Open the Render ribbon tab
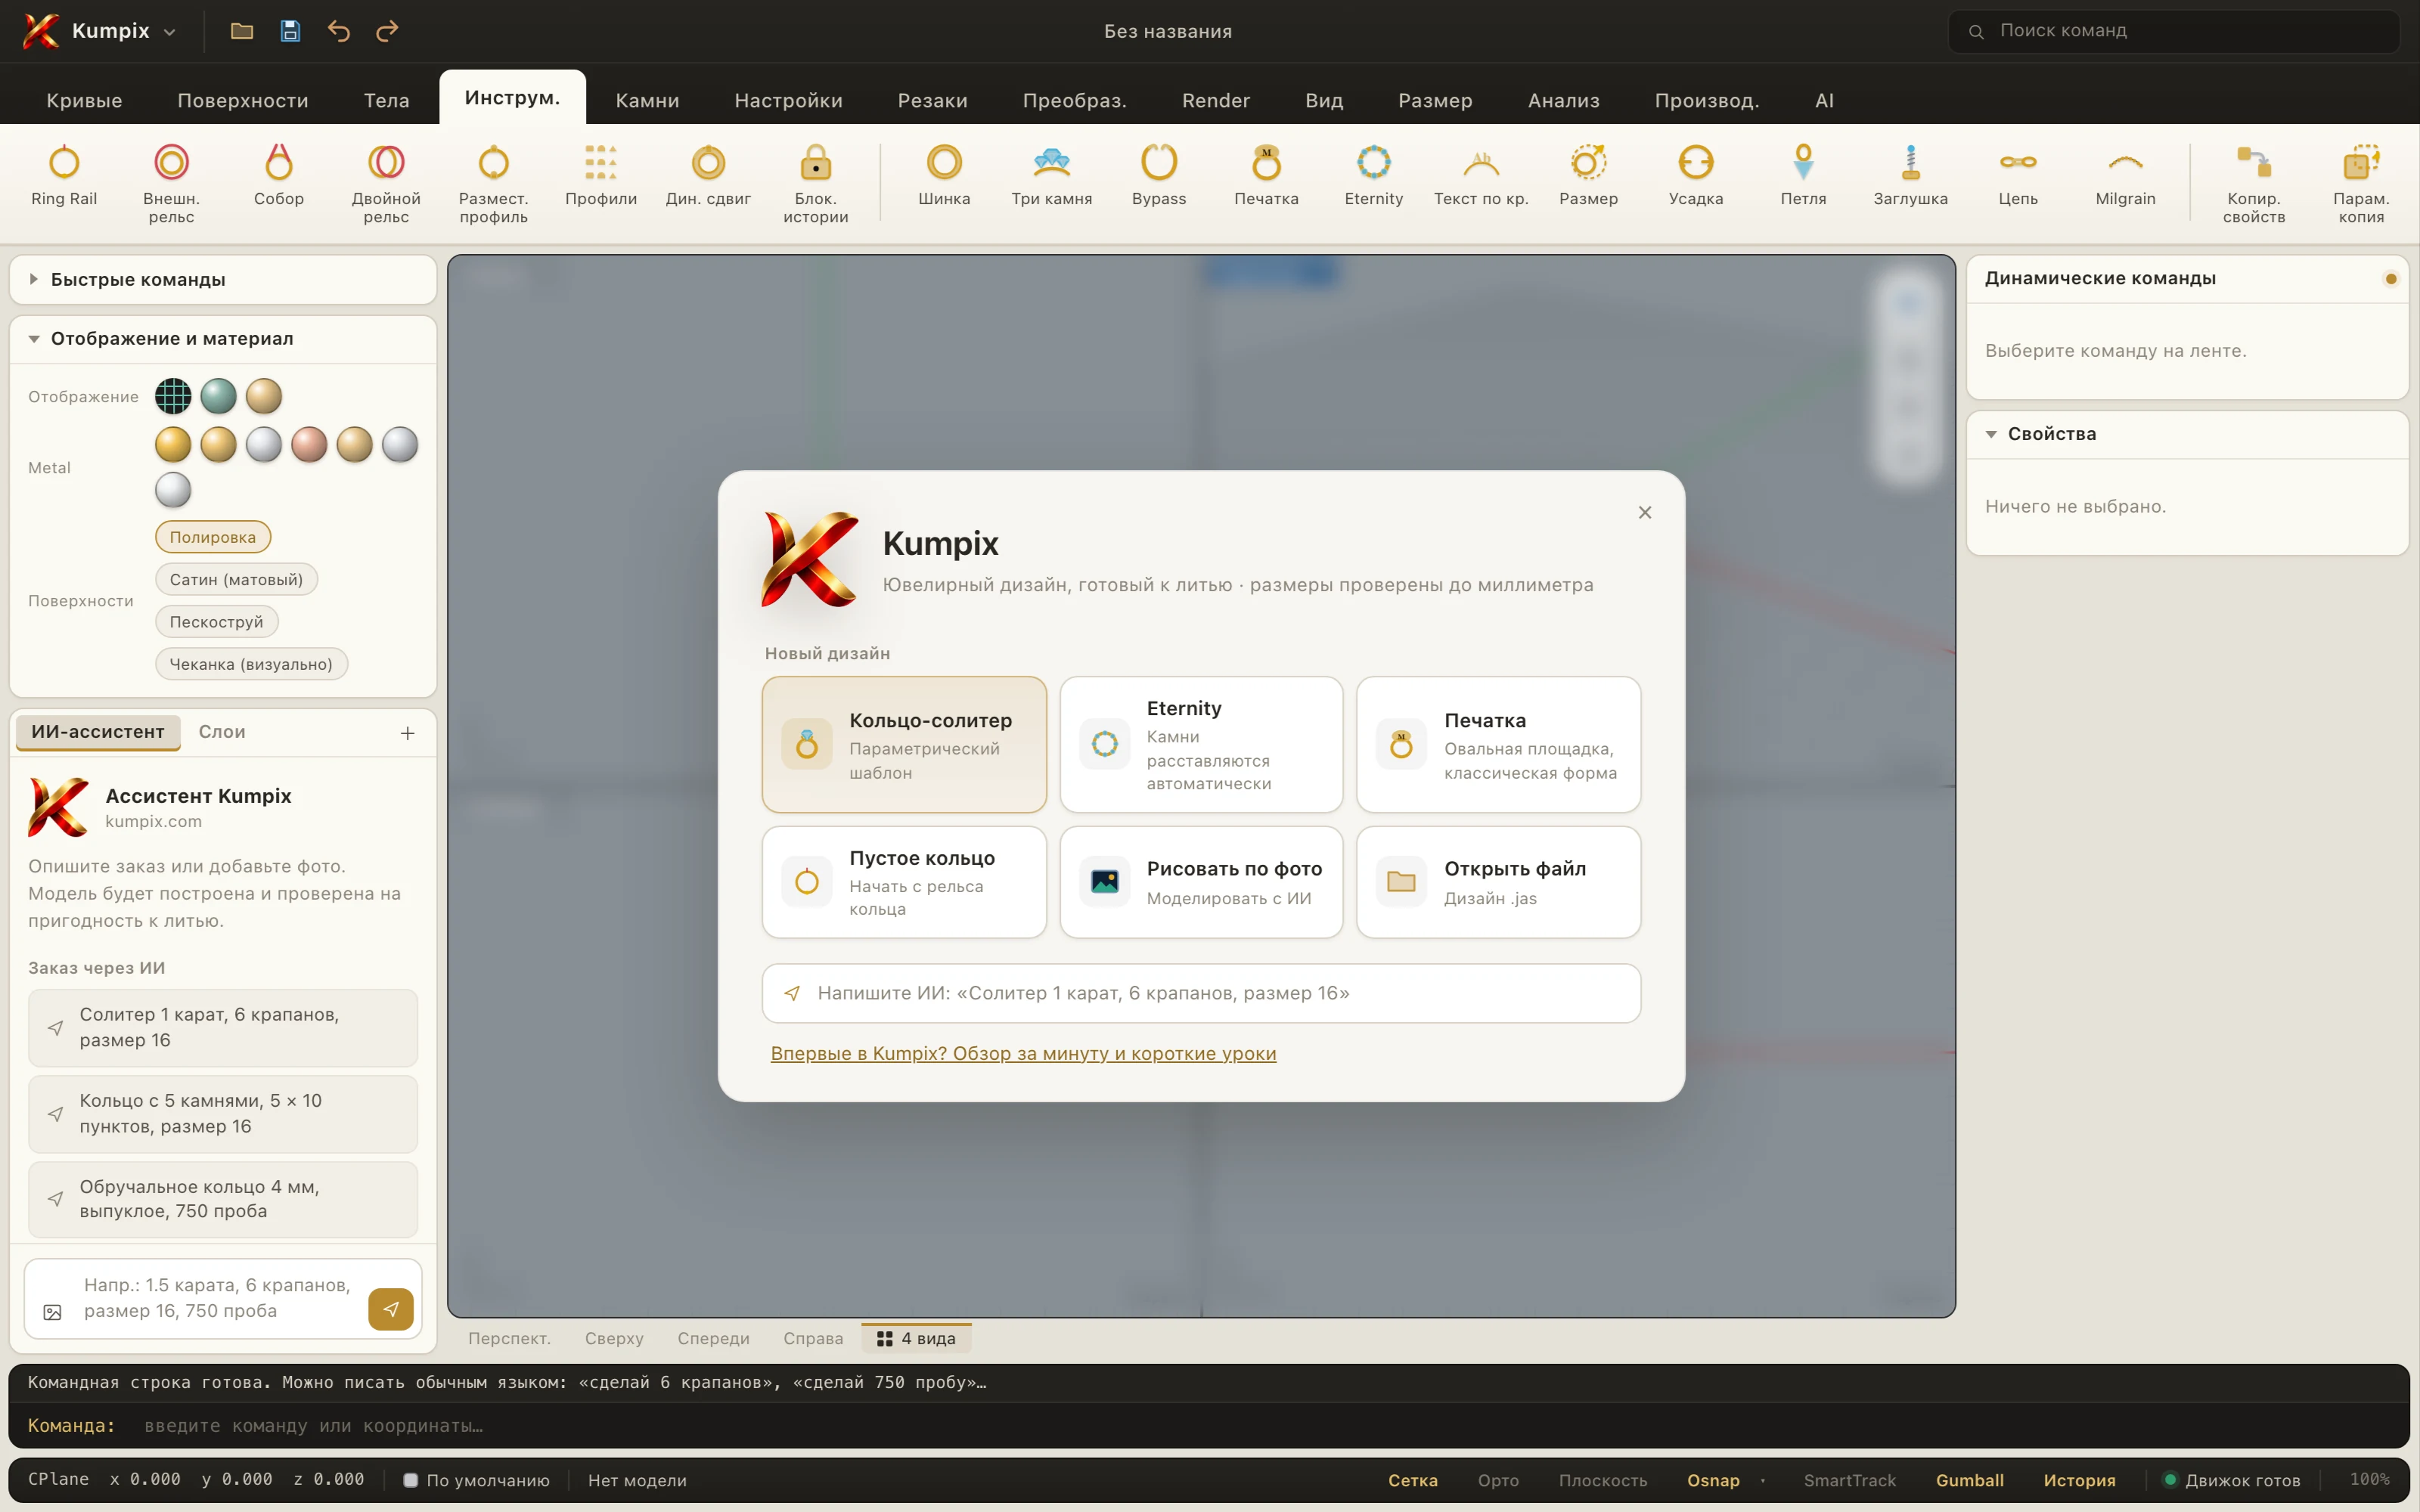 1215,100
